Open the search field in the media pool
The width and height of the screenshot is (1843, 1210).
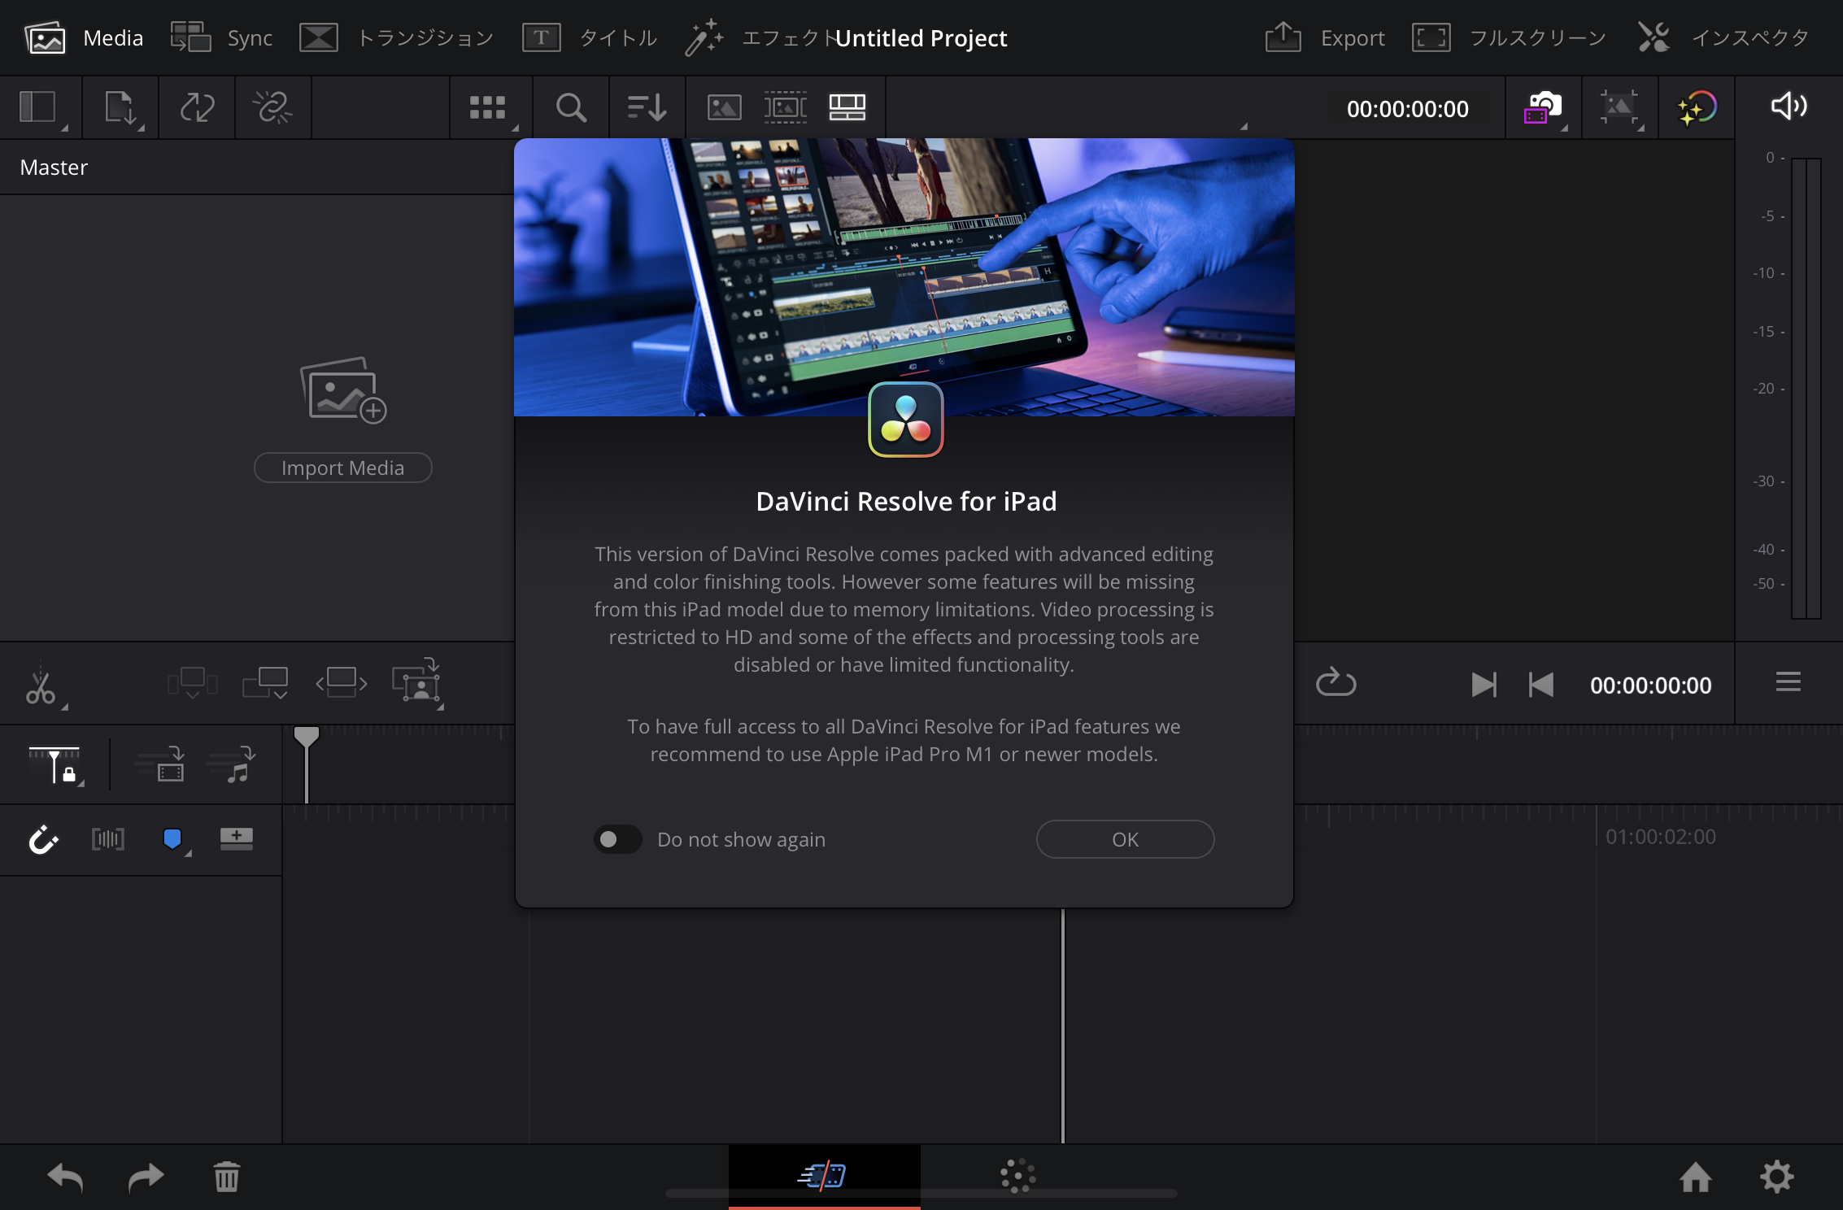570,107
